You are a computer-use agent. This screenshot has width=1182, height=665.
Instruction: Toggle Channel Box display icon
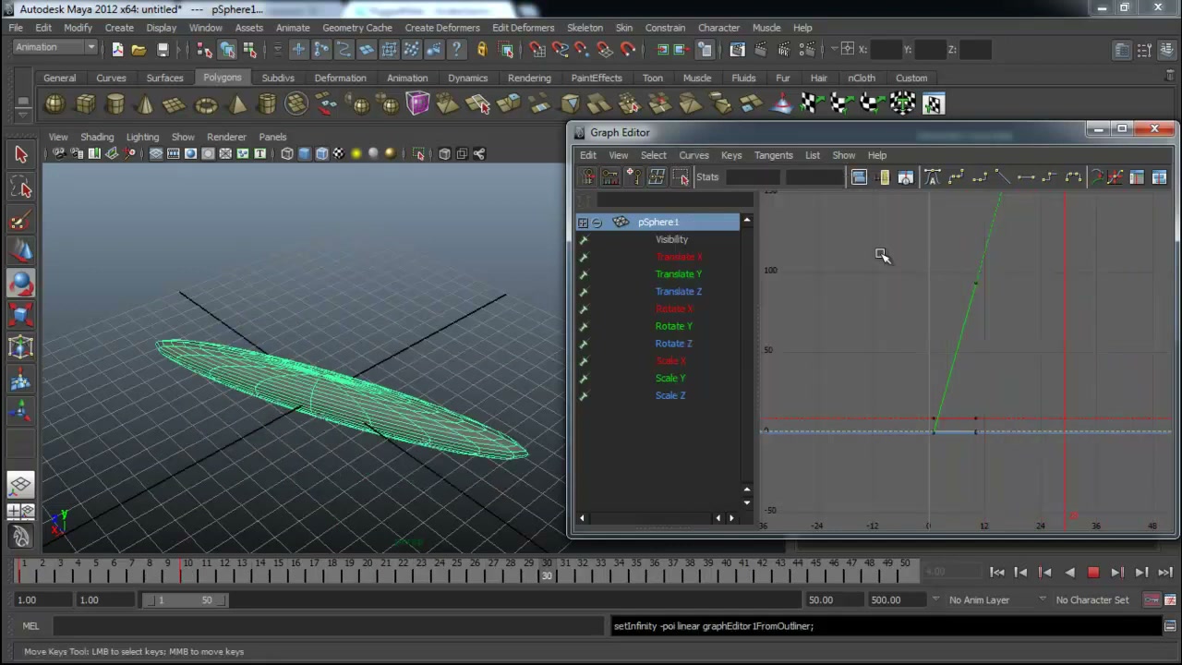[1165, 50]
